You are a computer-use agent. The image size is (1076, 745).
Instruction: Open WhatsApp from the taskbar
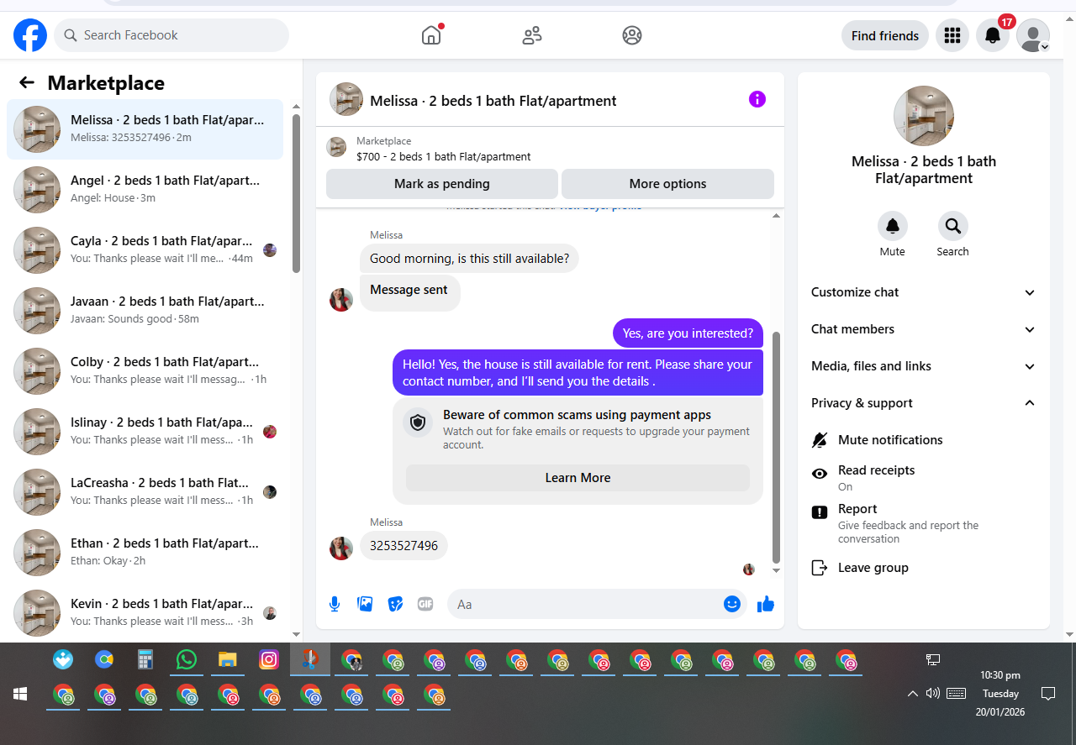coord(187,660)
